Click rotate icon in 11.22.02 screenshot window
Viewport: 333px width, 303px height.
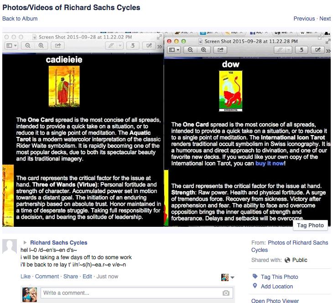tap(133, 46)
